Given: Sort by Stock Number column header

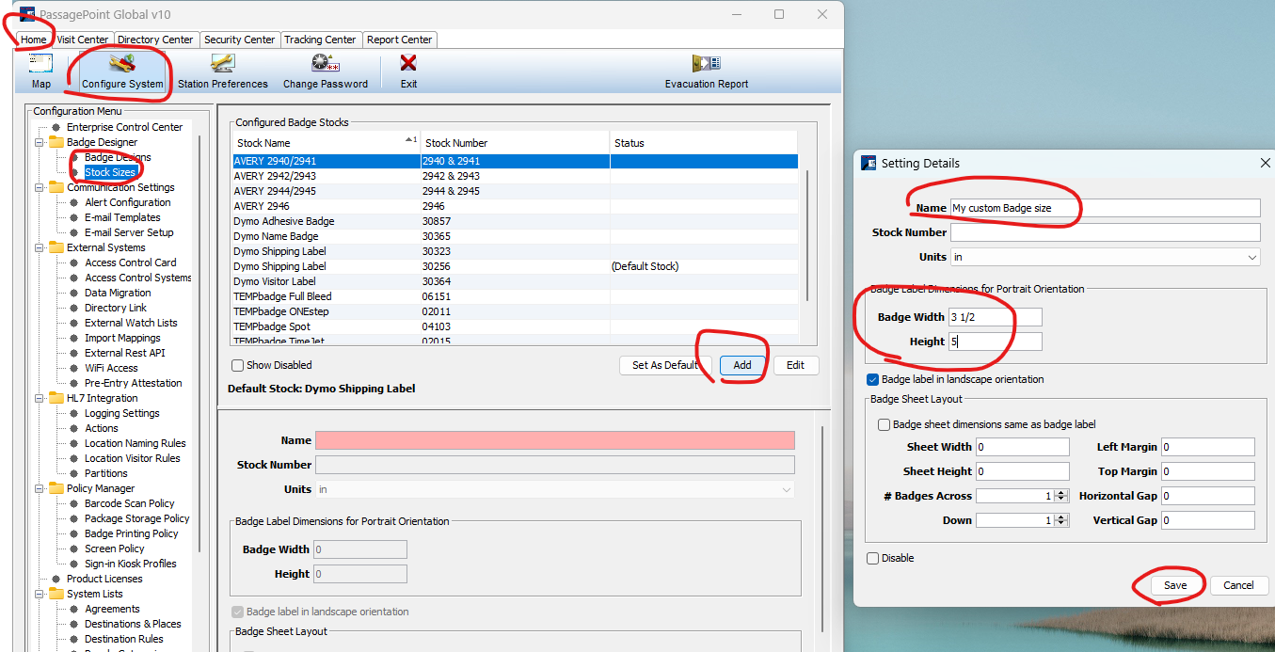Looking at the screenshot, I should (515, 143).
